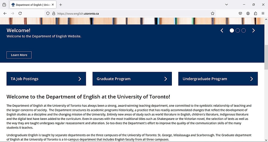Click heading 'Welcome to the Department of English at the University of Toronto!'
The image size is (268, 142).
(88, 97)
